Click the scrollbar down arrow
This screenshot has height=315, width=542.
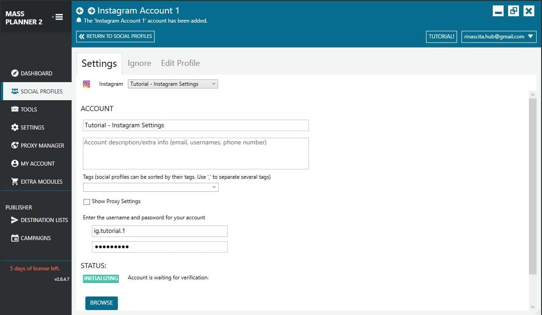(x=533, y=306)
